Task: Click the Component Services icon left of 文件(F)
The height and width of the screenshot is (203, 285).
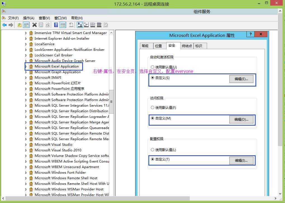Action: 4,18
